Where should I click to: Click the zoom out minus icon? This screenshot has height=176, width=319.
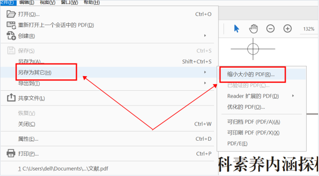(270, 29)
